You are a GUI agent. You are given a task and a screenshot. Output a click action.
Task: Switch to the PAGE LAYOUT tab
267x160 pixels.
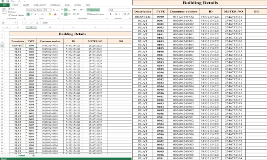[40, 5]
